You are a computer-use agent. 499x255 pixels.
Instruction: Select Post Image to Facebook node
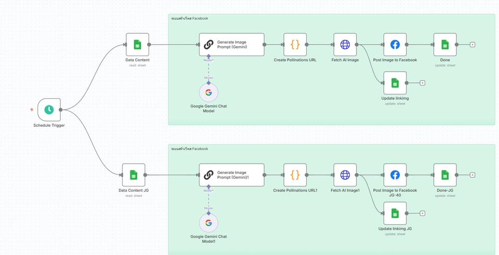pyautogui.click(x=395, y=45)
